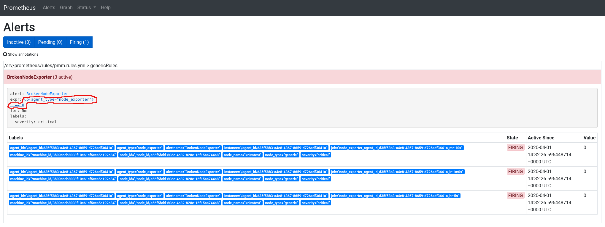Open the up{agent_type="node_exporter"} expression link
Image resolution: width=605 pixels, height=227 pixels.
pyautogui.click(x=59, y=99)
